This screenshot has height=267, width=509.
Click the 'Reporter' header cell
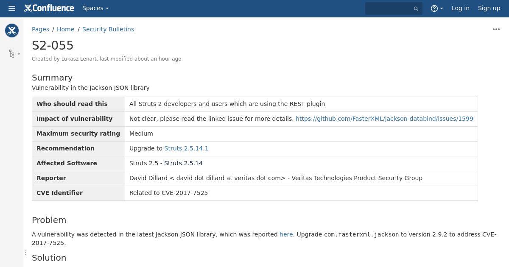[78, 178]
